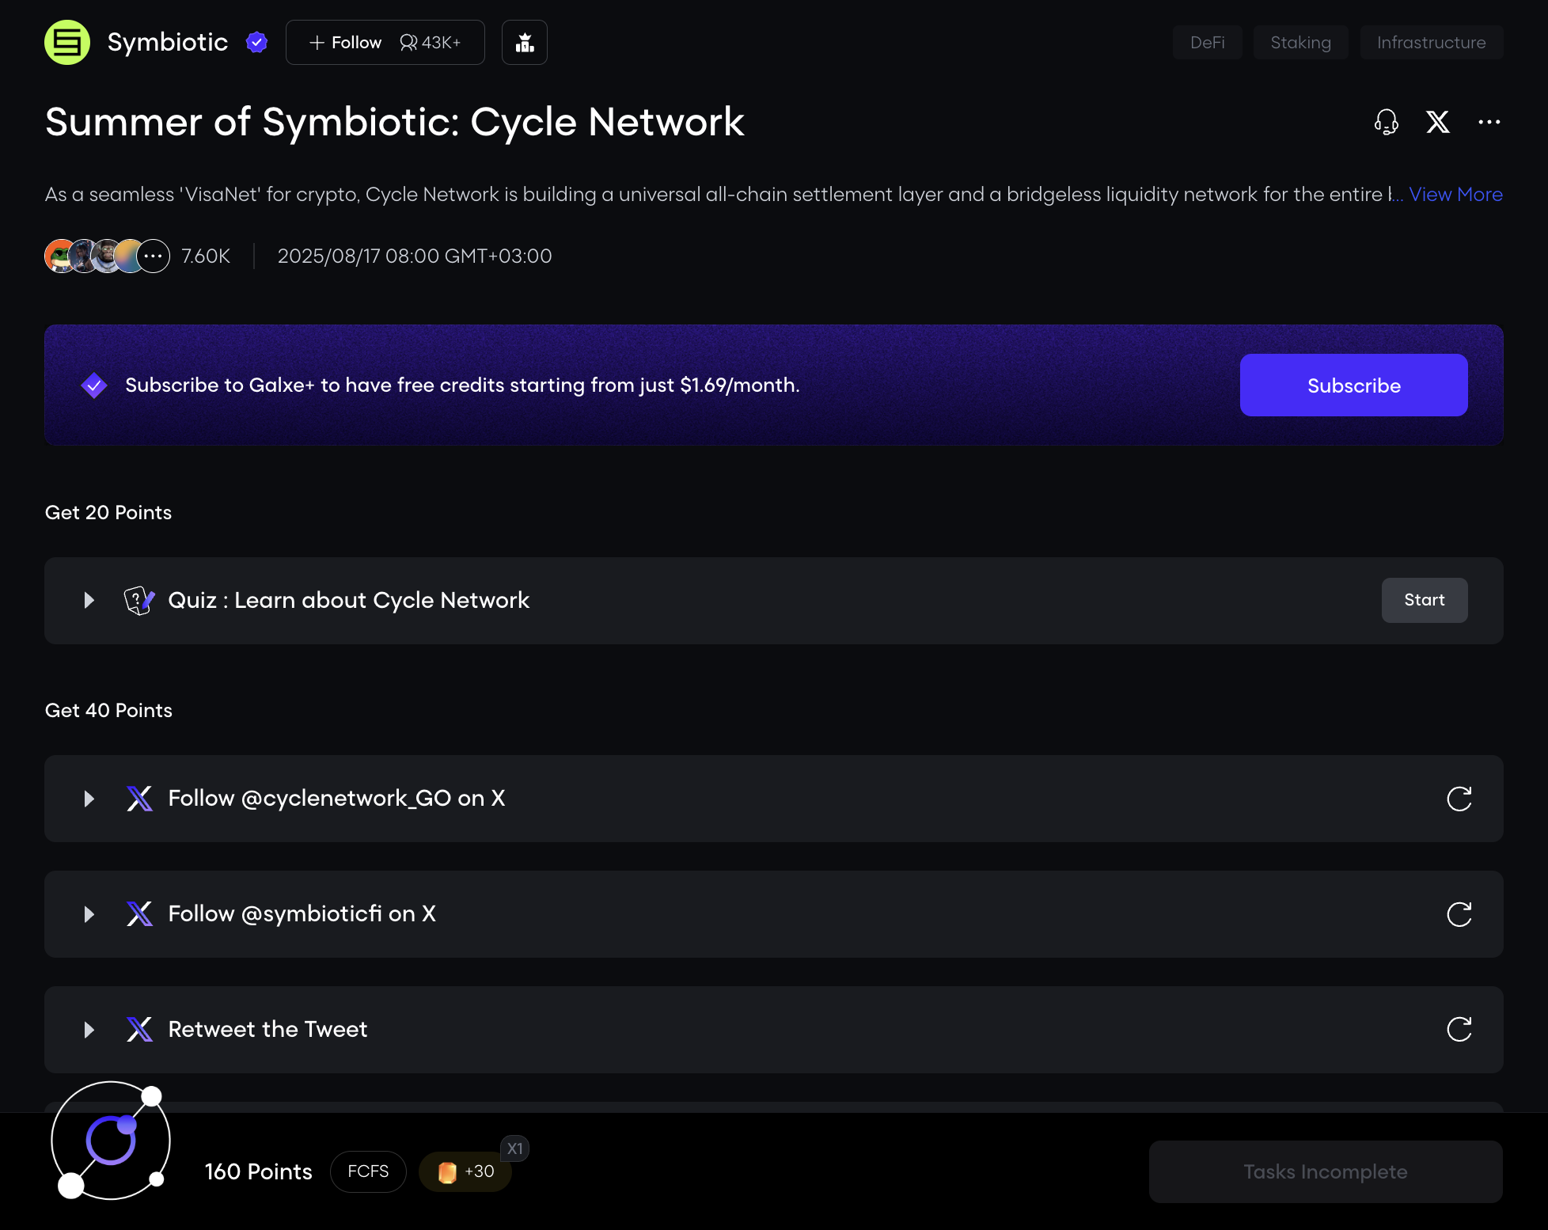Expand the Quiz Learn about Cycle Network task
The height and width of the screenshot is (1230, 1548).
pyautogui.click(x=89, y=601)
